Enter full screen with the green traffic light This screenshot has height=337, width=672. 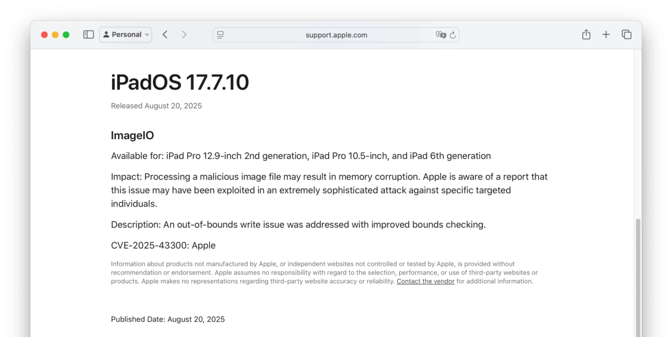(66, 34)
